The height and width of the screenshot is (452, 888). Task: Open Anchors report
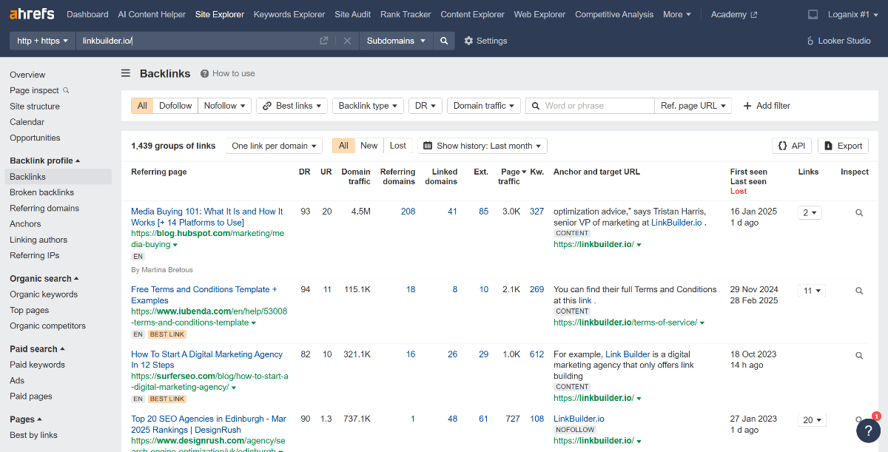tap(25, 224)
